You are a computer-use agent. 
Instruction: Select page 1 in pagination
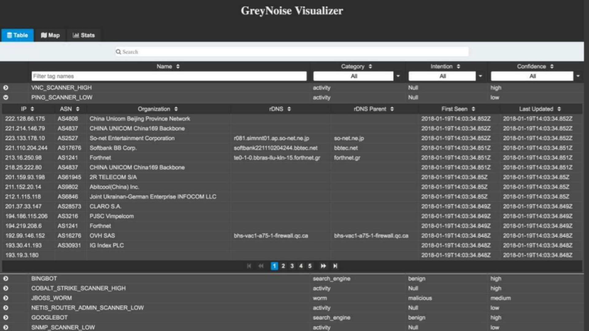click(x=274, y=266)
